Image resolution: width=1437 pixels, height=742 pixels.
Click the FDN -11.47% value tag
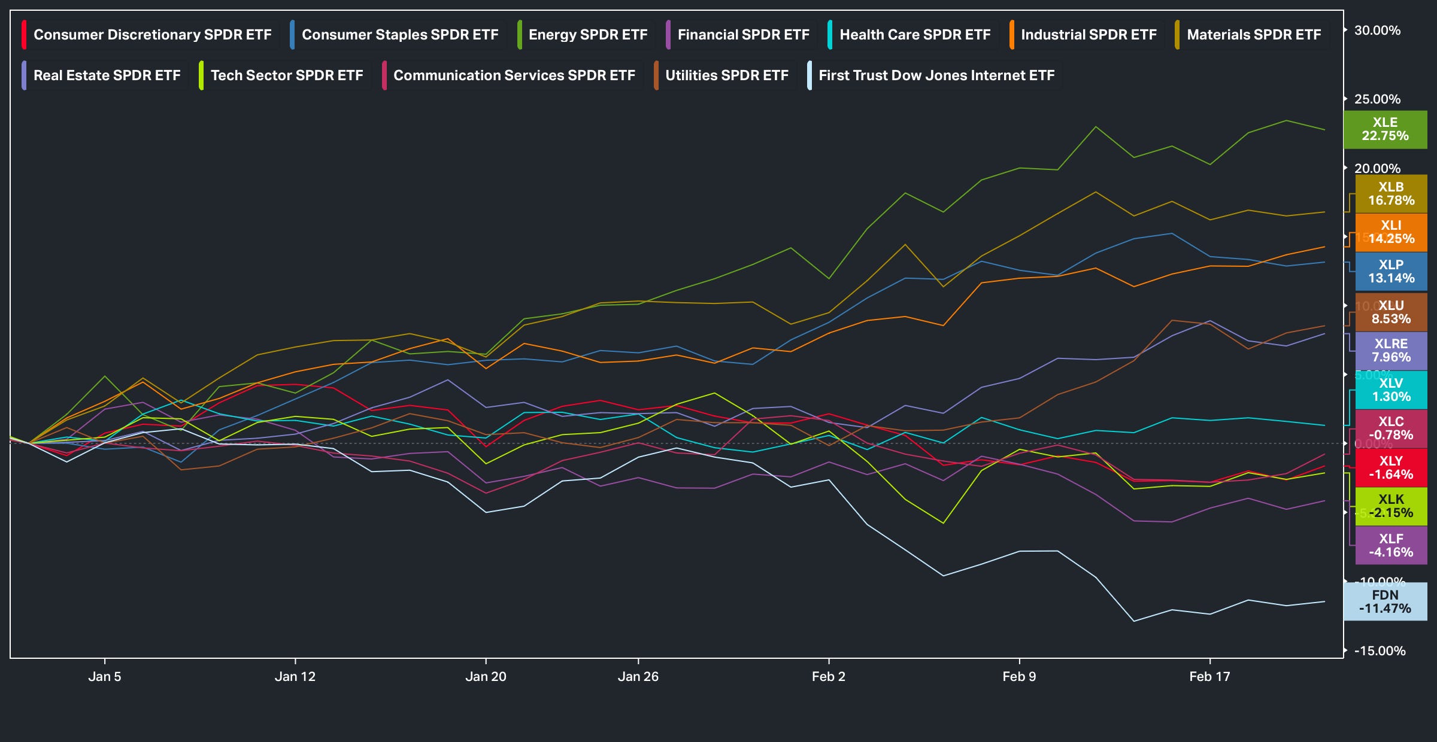(x=1385, y=601)
